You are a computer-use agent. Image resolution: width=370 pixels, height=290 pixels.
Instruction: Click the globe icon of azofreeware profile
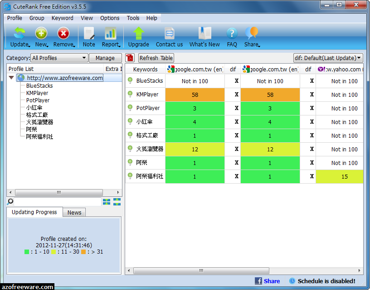pos(21,78)
